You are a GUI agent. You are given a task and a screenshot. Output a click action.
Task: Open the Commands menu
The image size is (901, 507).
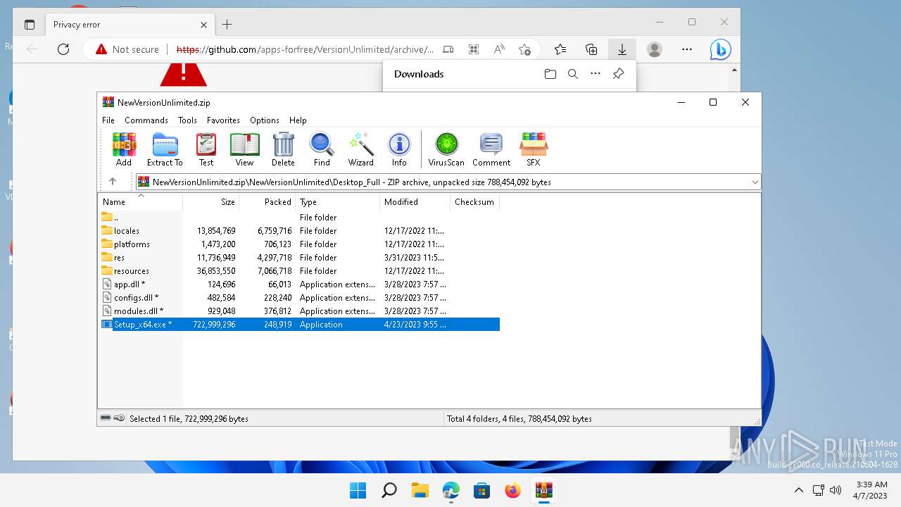(146, 120)
